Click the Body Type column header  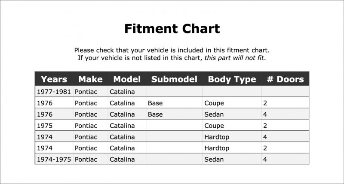click(x=232, y=79)
